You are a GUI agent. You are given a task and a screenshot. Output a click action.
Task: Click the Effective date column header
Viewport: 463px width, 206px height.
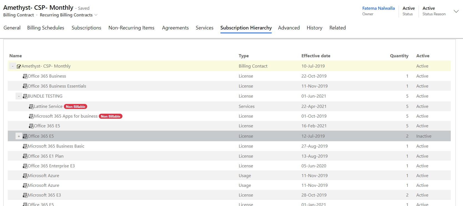coord(316,56)
